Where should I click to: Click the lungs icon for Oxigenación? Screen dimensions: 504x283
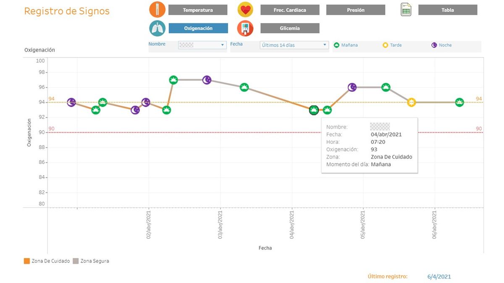(x=157, y=28)
